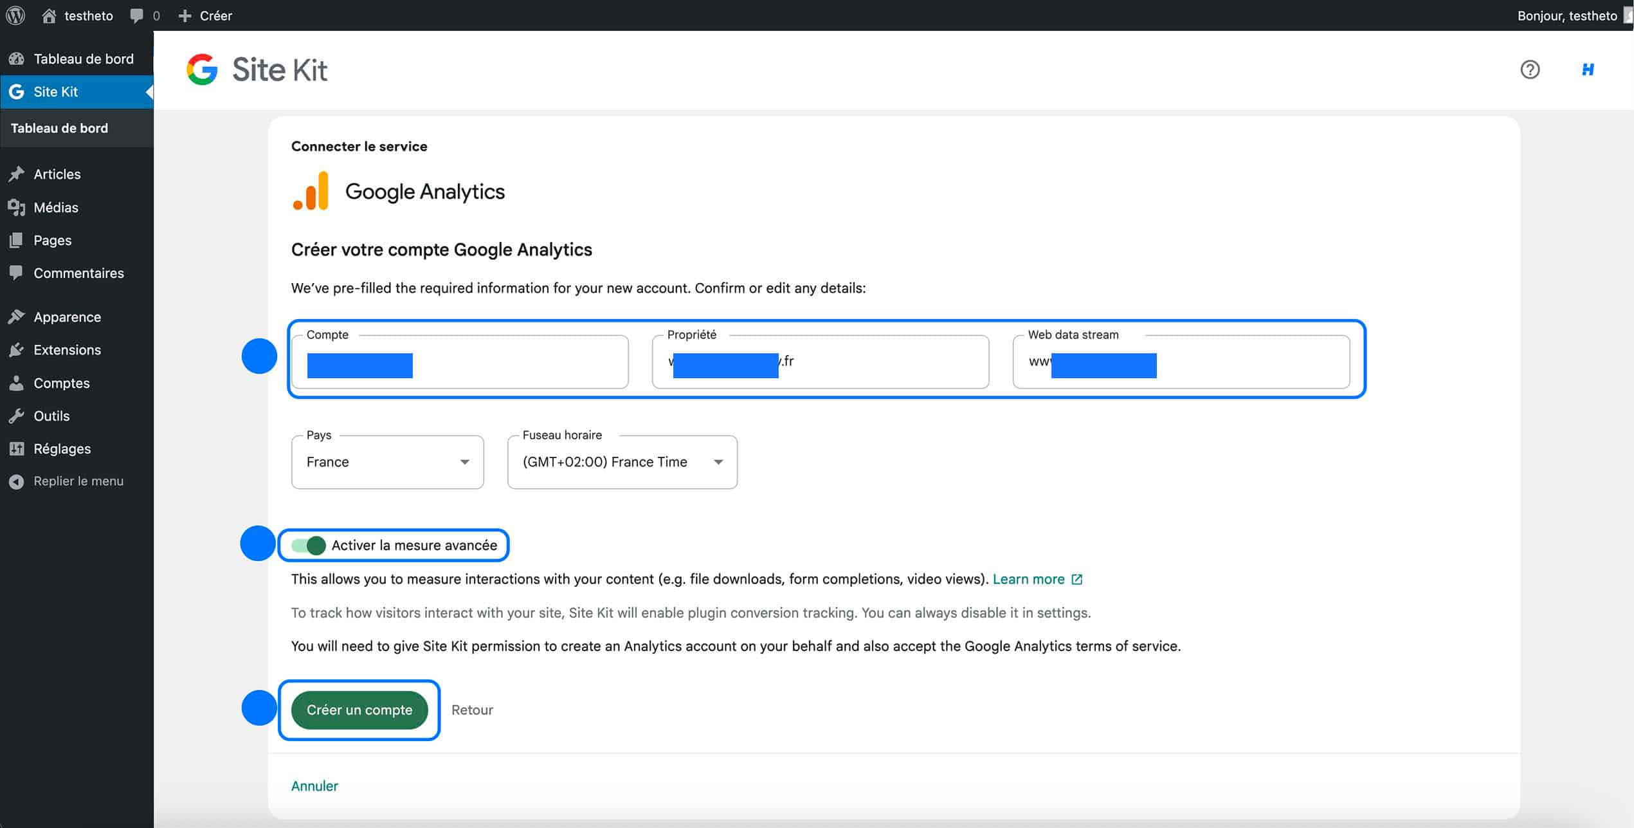Click the Outils wrench icon
Viewport: 1634px width, 828px height.
click(x=17, y=416)
